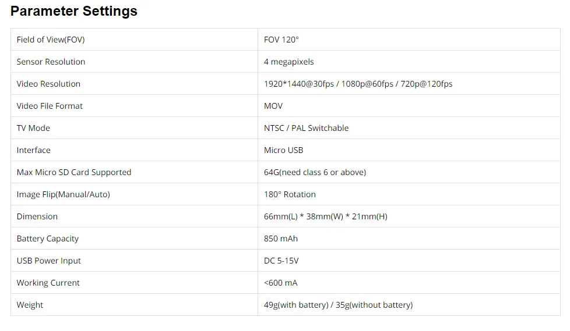Click the MOV format value
Viewport: 570px width, 331px height.
[273, 106]
